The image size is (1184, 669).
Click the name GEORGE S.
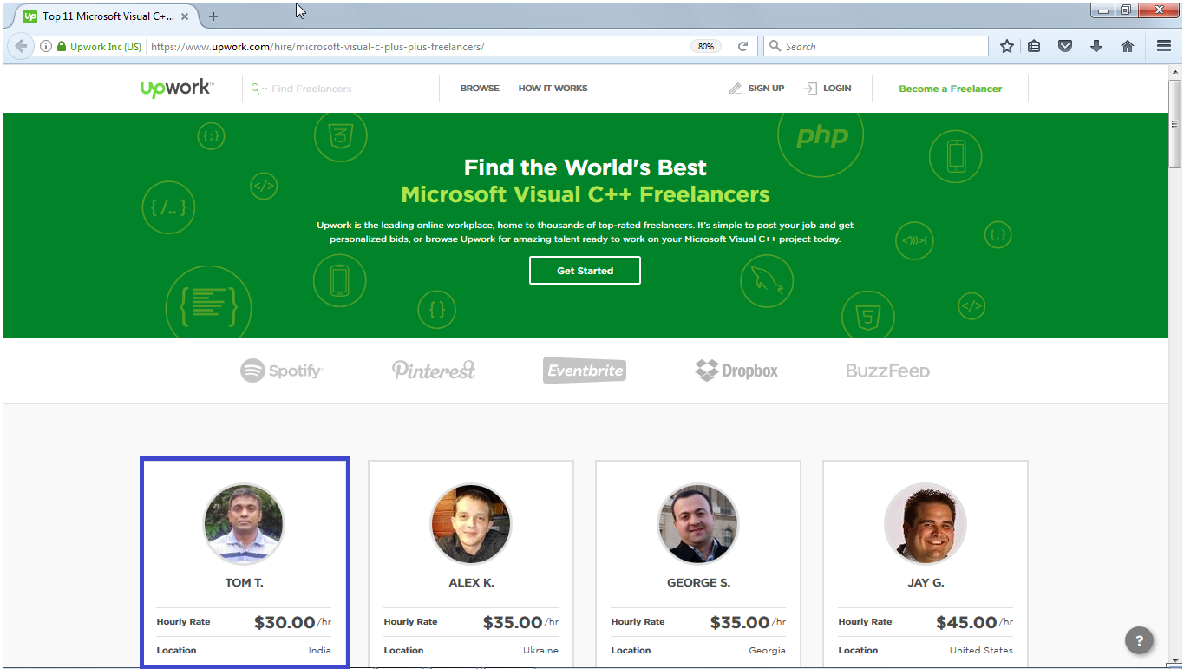[x=698, y=583]
